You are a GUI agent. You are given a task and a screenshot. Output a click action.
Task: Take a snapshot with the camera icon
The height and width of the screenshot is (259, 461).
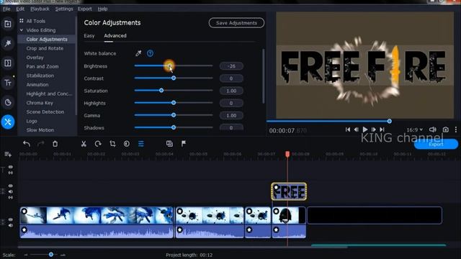pyautogui.click(x=446, y=129)
